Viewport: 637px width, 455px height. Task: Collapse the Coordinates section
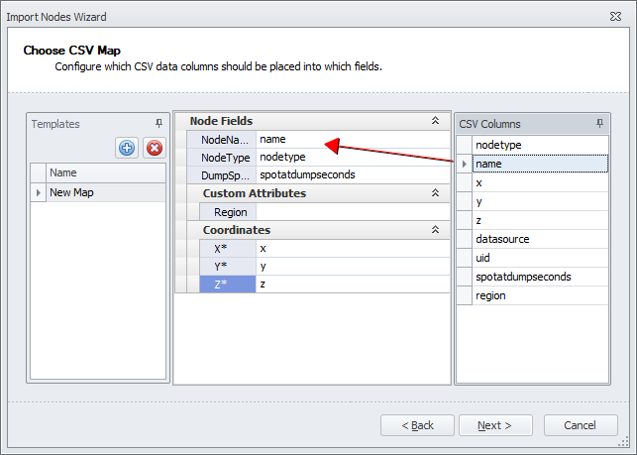click(435, 230)
